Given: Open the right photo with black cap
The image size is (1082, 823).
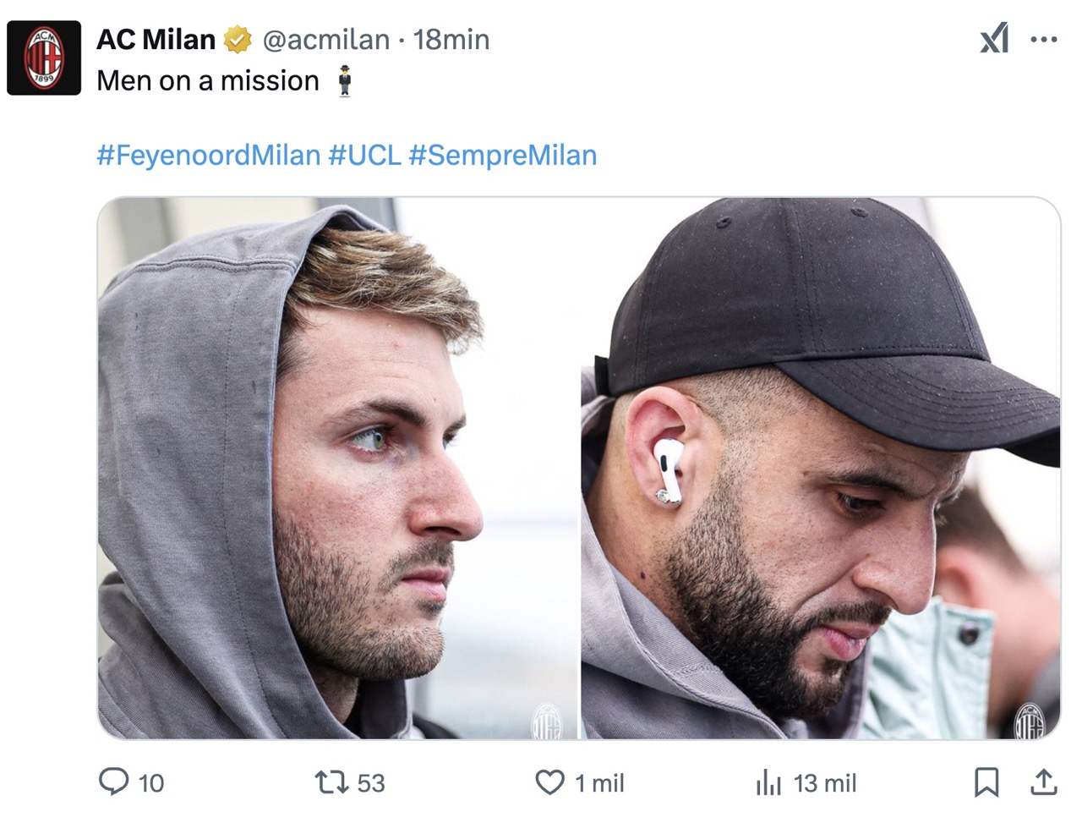Looking at the screenshot, I should pos(820,469).
